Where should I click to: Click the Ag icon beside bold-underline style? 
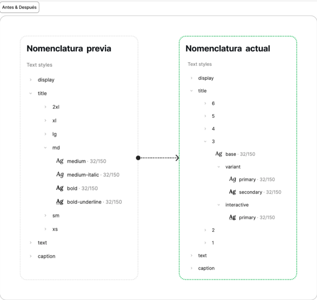pyautogui.click(x=60, y=202)
